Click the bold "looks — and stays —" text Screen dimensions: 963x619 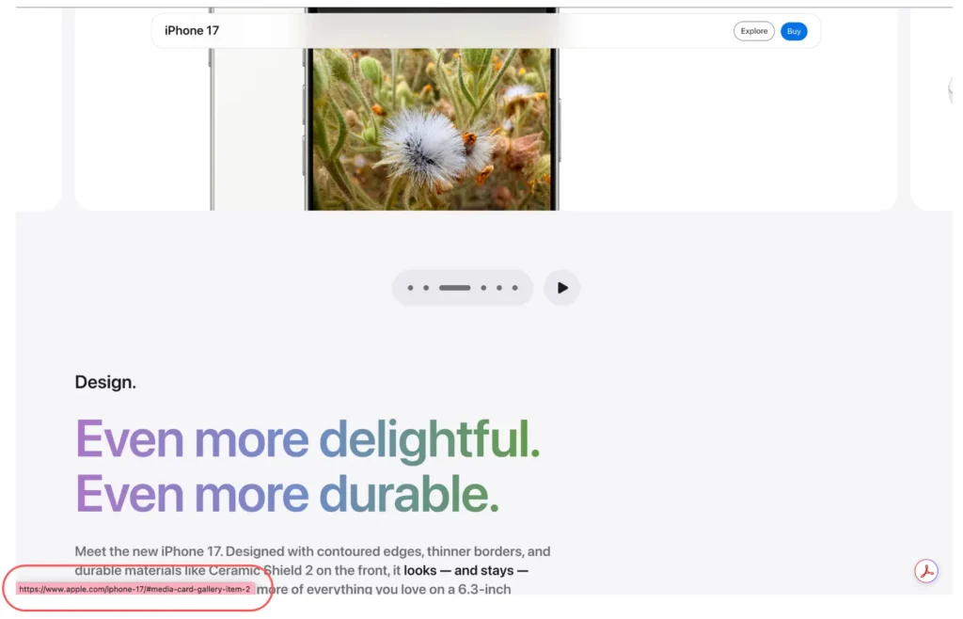coord(466,570)
